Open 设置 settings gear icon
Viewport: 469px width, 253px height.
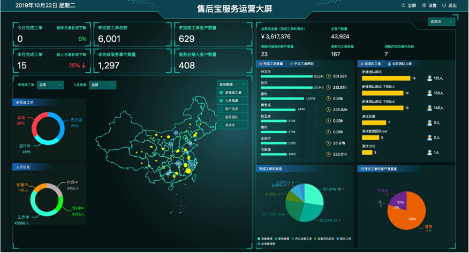pyautogui.click(x=424, y=5)
